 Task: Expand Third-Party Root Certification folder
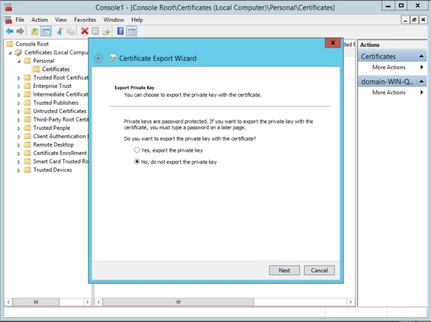pos(19,120)
